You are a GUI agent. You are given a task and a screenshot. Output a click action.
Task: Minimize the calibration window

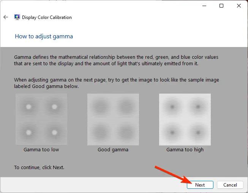tap(204, 6)
